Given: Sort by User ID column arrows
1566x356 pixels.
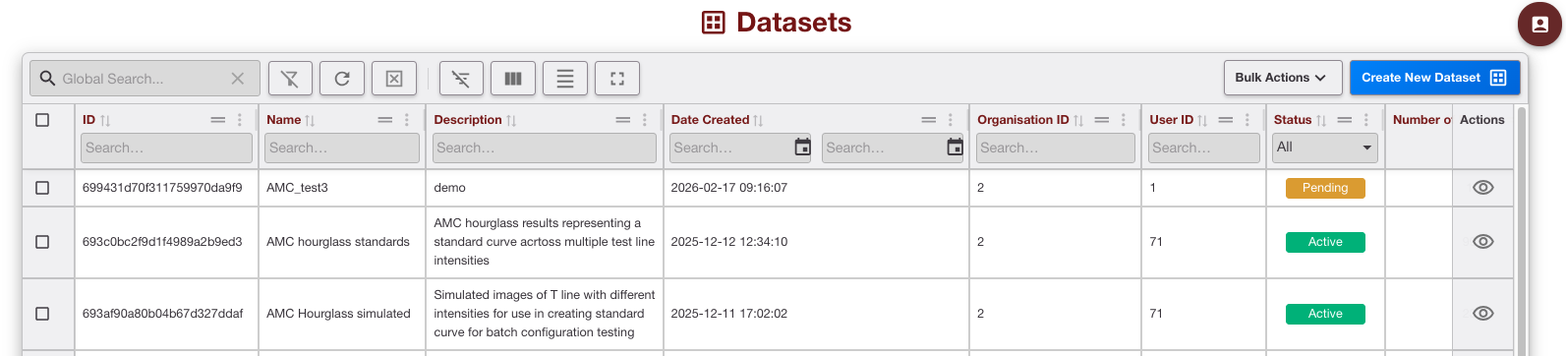Looking at the screenshot, I should pos(1202,120).
